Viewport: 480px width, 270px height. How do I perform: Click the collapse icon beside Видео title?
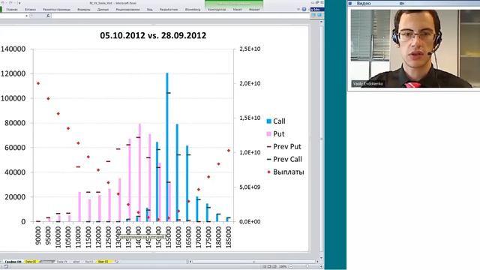(x=350, y=3)
